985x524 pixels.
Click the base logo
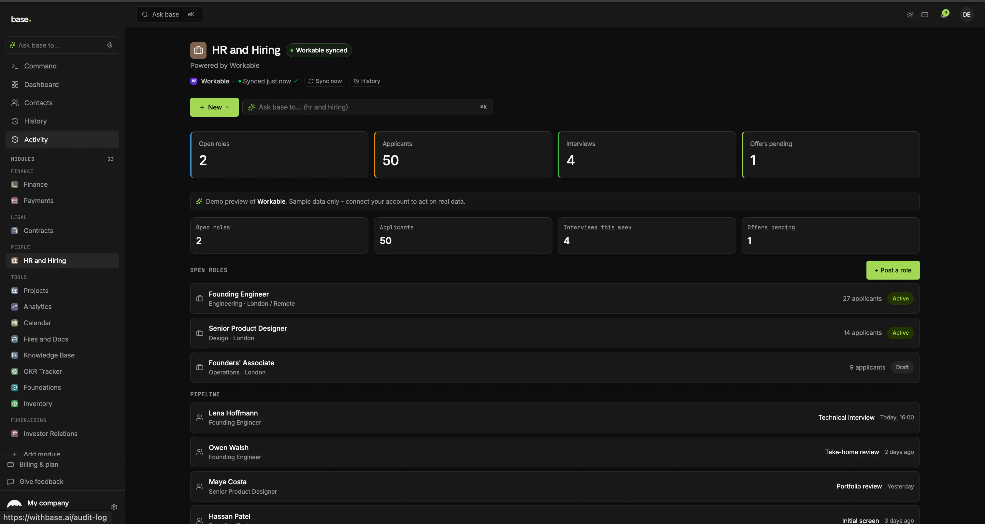21,19
